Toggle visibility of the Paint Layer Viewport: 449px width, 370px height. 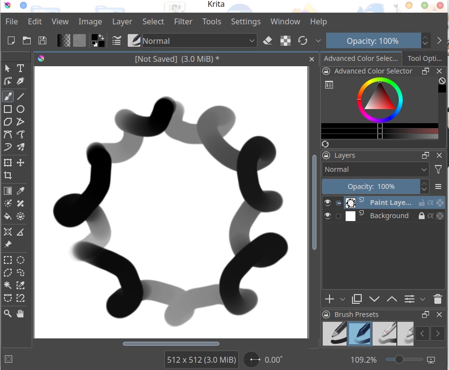point(328,203)
